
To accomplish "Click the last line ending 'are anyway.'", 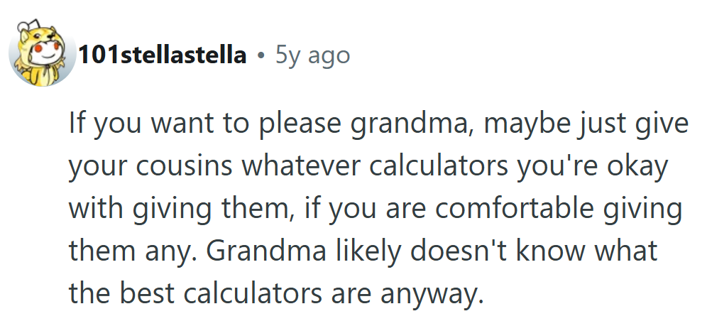I will (x=276, y=293).
